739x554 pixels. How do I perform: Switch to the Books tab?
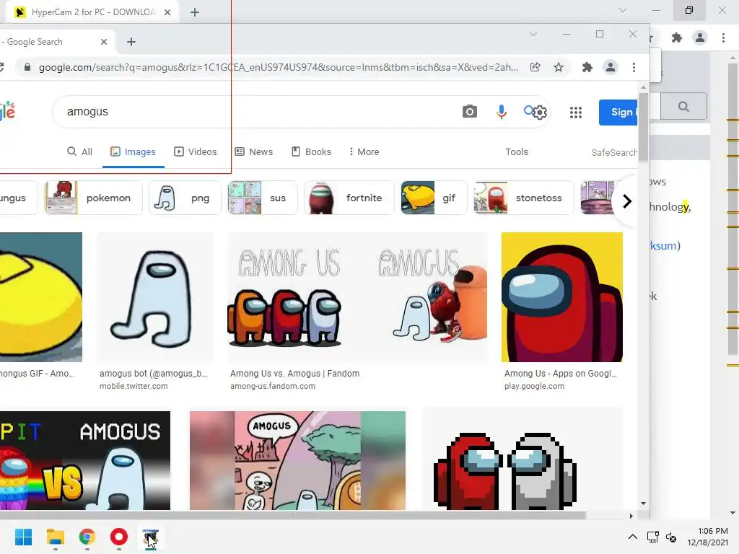click(x=311, y=151)
